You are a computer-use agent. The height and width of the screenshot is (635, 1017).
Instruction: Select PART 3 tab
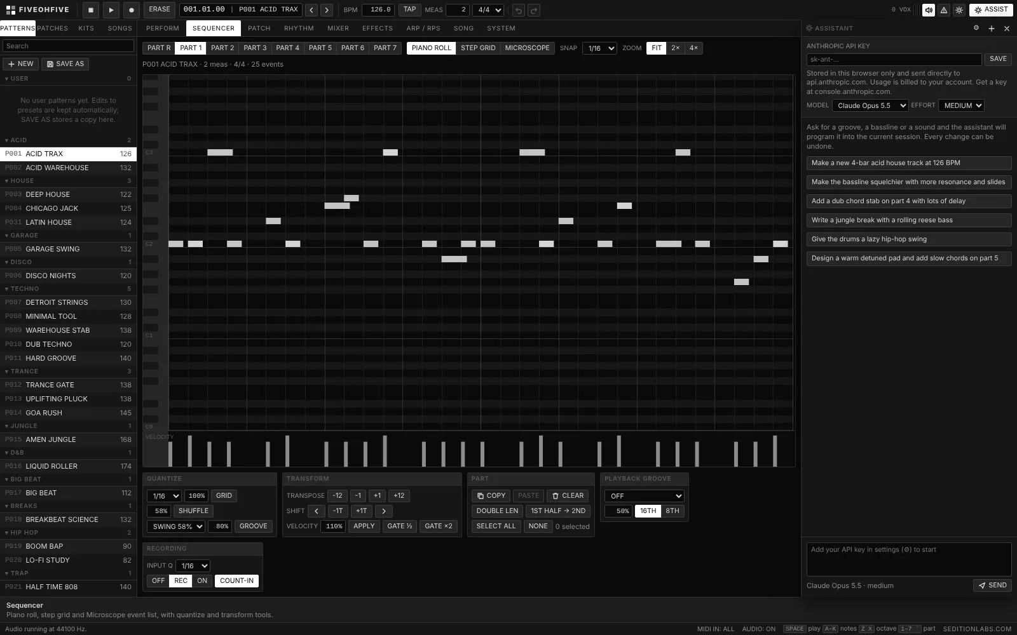coord(255,48)
